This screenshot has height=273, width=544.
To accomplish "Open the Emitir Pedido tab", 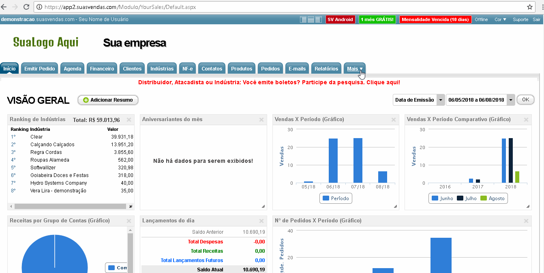I will tap(40, 68).
